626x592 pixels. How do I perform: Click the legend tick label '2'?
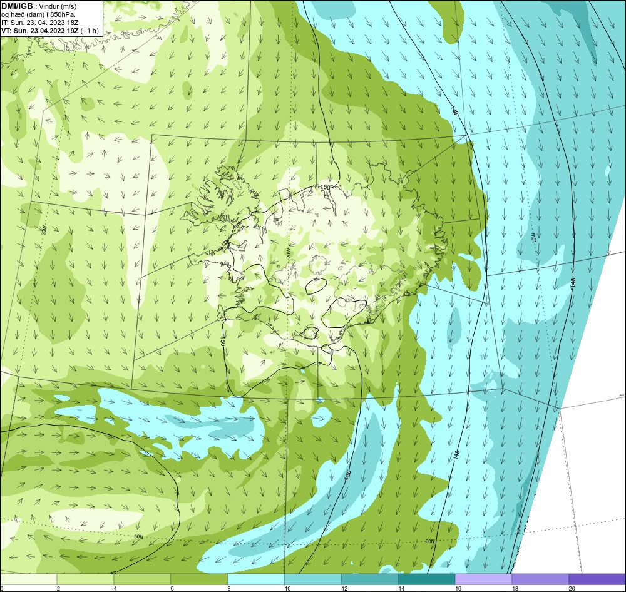[x=59, y=588]
